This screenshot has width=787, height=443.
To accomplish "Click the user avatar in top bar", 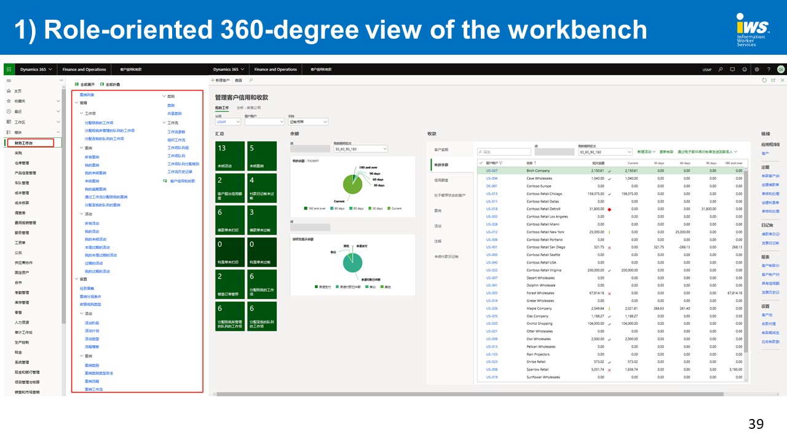I will 780,70.
